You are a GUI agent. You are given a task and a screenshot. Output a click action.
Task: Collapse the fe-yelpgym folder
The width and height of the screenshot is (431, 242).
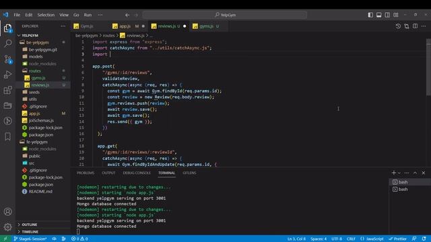tap(43, 142)
